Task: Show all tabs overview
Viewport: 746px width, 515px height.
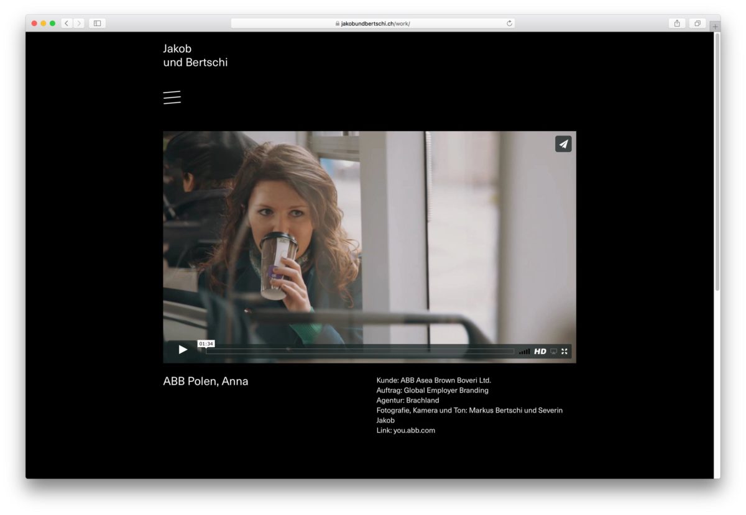Action: pyautogui.click(x=697, y=24)
